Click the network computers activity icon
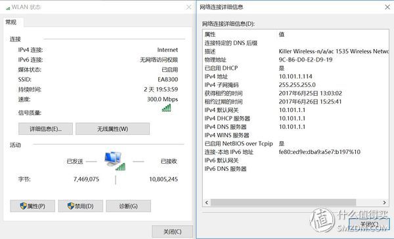The width and height of the screenshot is (394, 239). pos(114,160)
